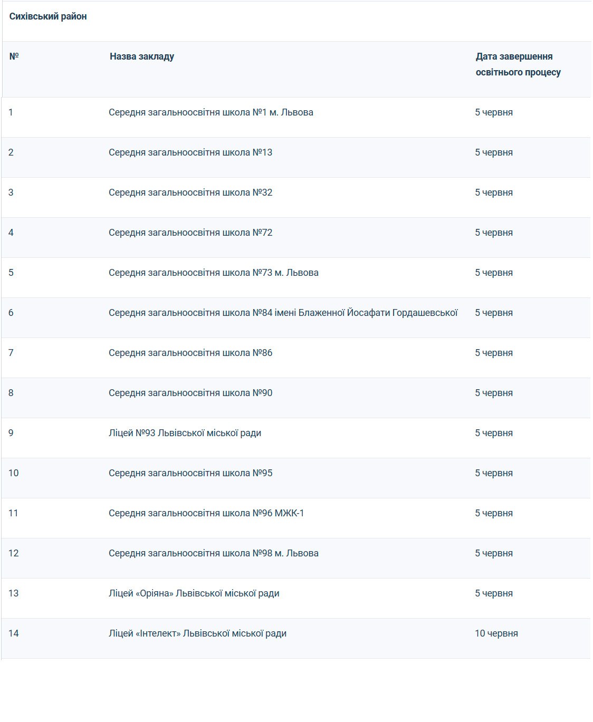This screenshot has height=722, width=593.
Task: Select the 10 червня date cell
Action: pyautogui.click(x=496, y=633)
